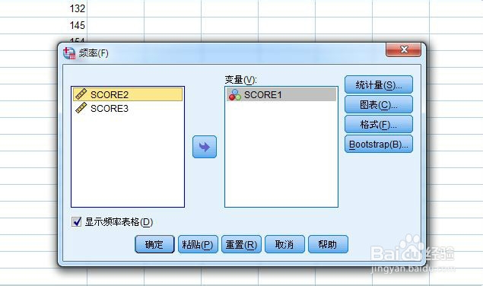
Task: Click the 频率 dialog title icon
Action: pyautogui.click(x=69, y=53)
